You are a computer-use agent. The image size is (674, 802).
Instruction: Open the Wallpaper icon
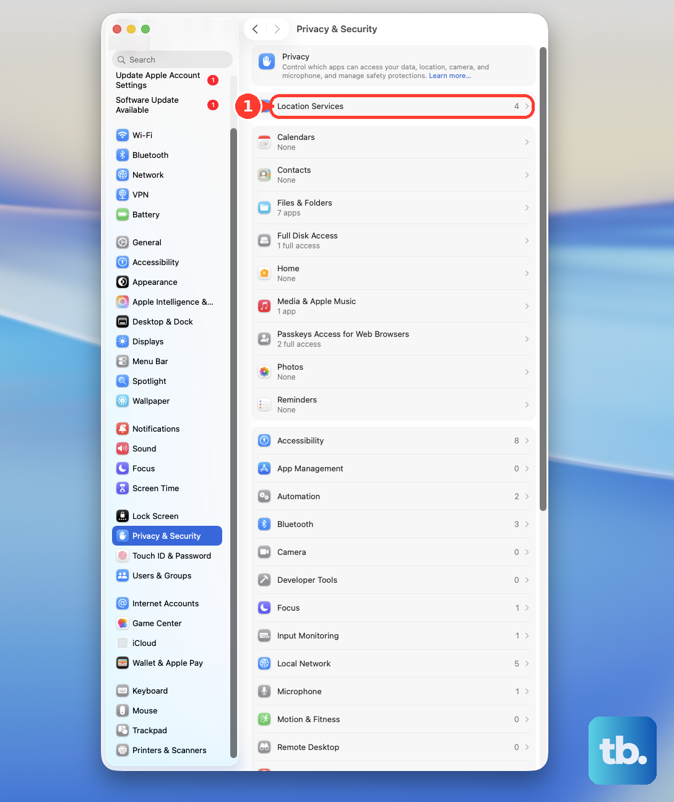tap(123, 401)
